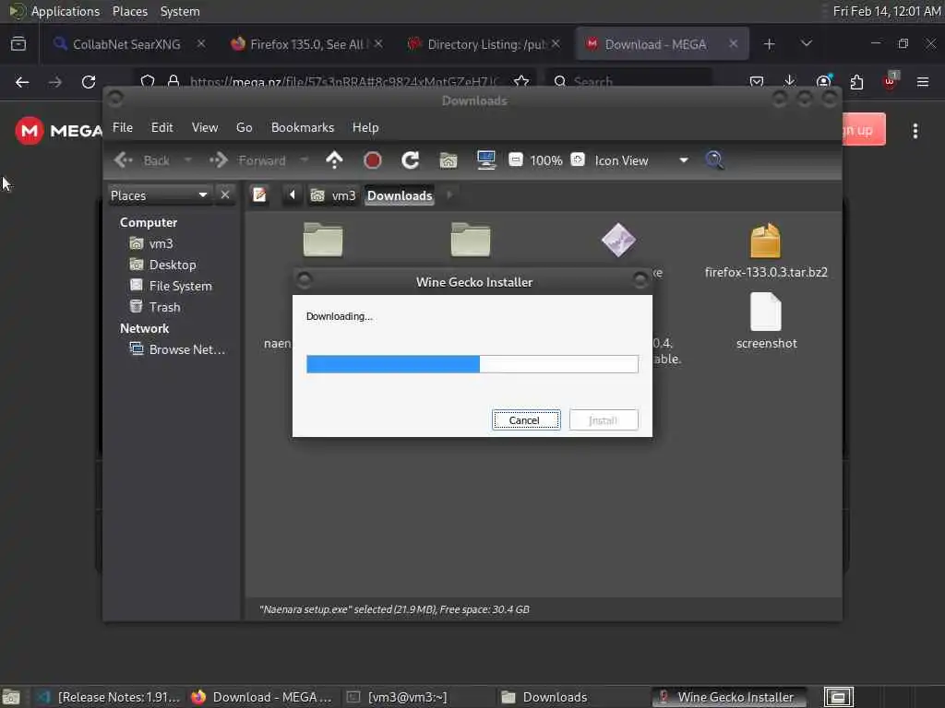Close the Download - MEGA tab
The height and width of the screenshot is (708, 945).
(x=733, y=43)
